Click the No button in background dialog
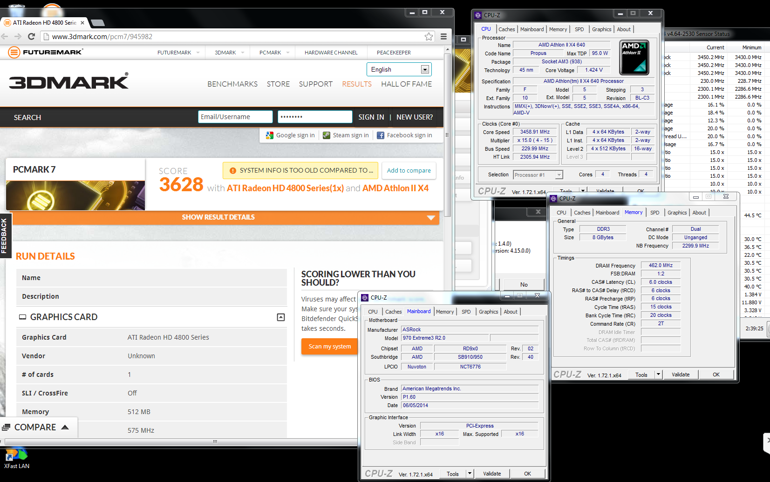This screenshot has height=482, width=770. tap(524, 284)
